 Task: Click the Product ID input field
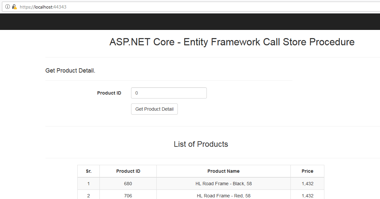[169, 93]
